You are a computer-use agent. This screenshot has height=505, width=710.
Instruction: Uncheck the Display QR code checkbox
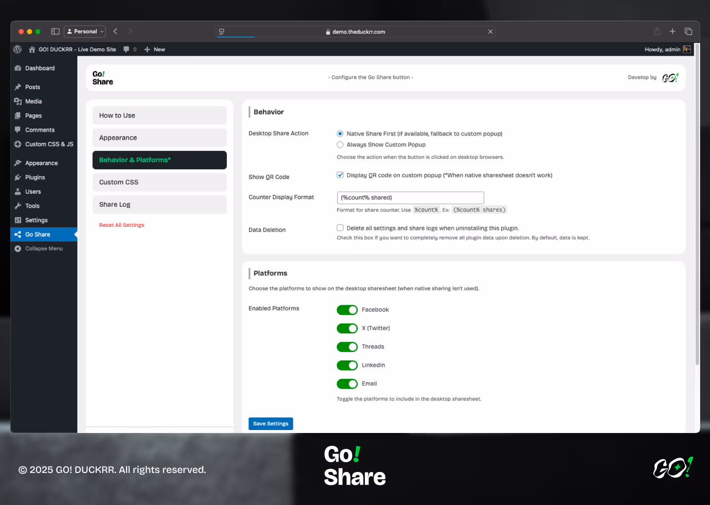(340, 175)
